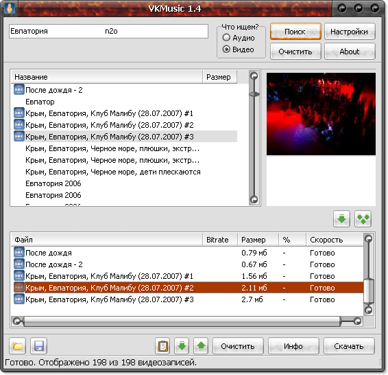Image resolution: width=388 pixels, height=375 pixels.
Task: Click the '2.7 мб' size cell
Action: click(252, 299)
